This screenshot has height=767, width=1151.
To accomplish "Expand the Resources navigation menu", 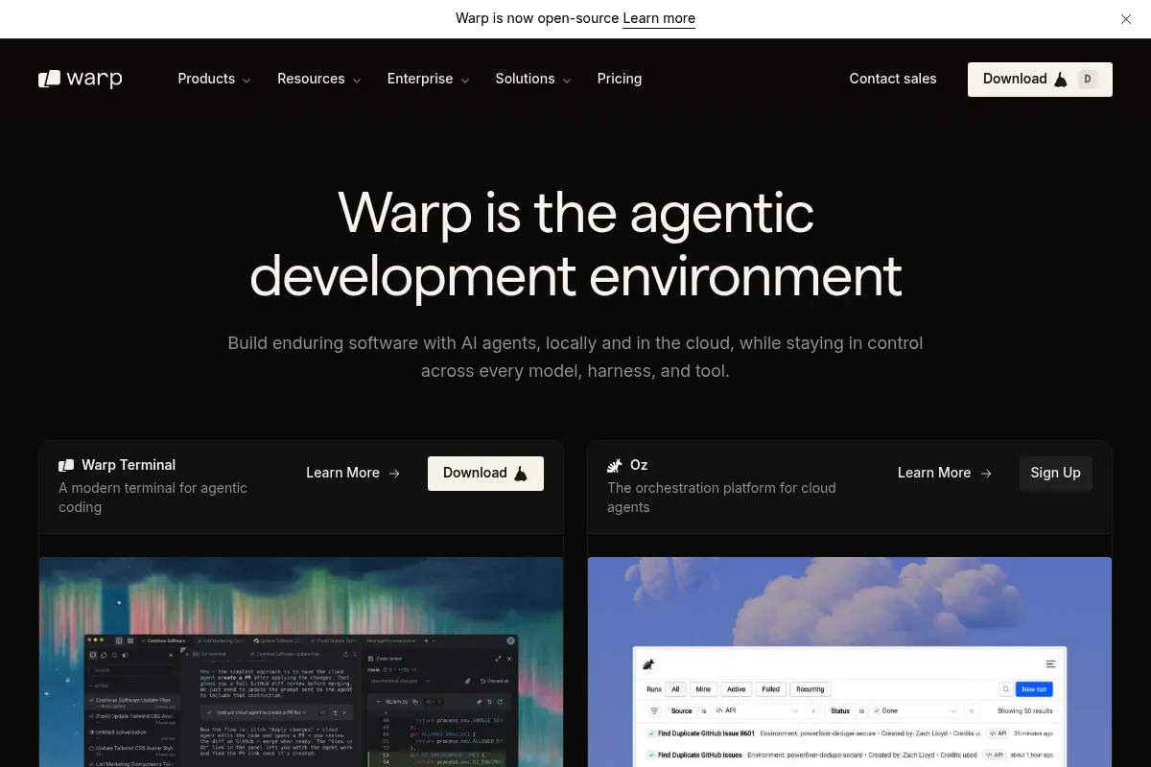I will pos(319,79).
